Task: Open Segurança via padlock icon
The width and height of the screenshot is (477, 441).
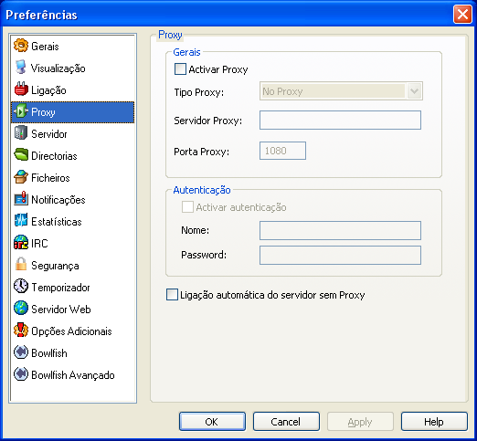Action: point(21,265)
